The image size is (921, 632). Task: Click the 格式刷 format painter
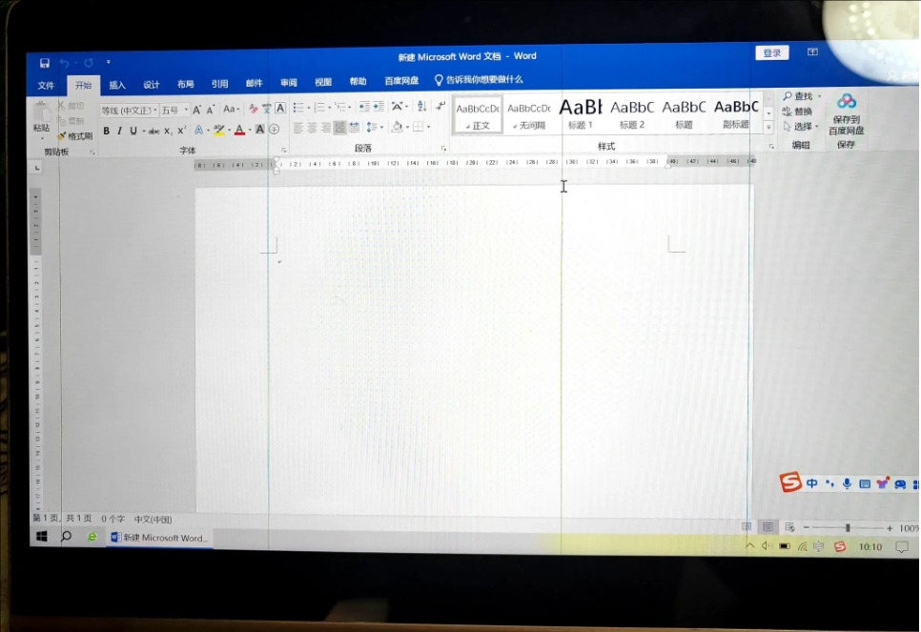tap(75, 136)
